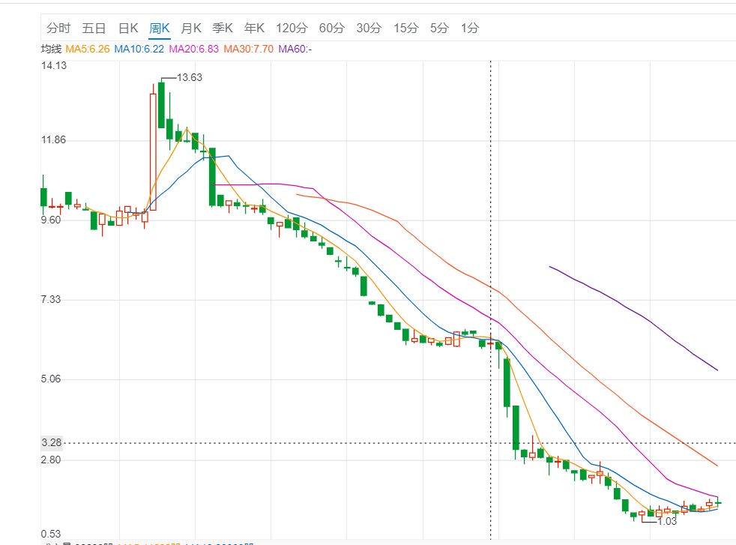Open the 1分 one-minute chart
This screenshot has height=545, width=736.
pyautogui.click(x=470, y=28)
